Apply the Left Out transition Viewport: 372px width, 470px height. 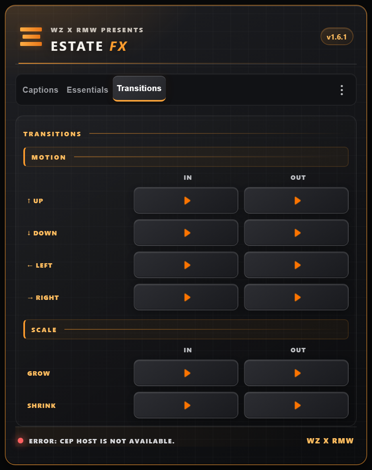[x=296, y=265]
